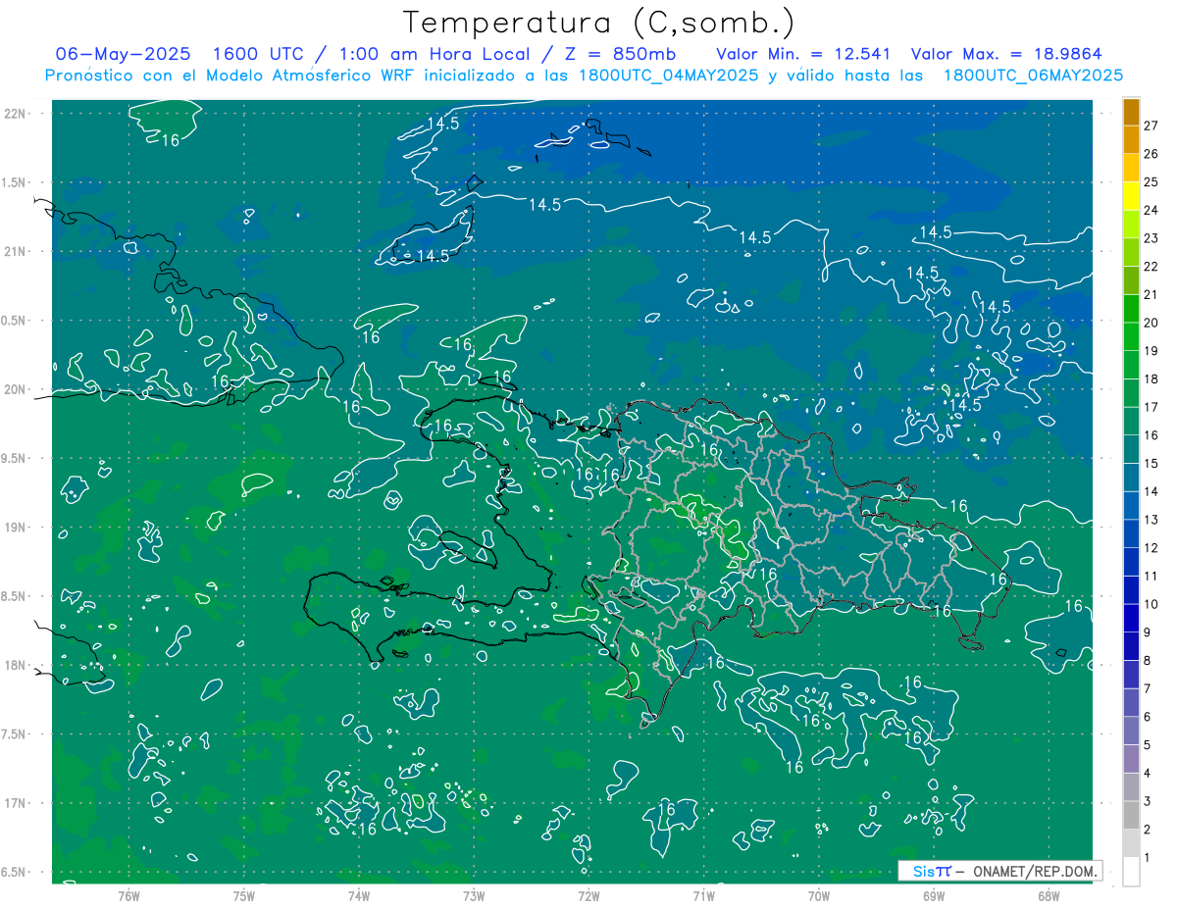1177x909 pixels.
Task: Click the '71W' longitude label
Action: point(703,896)
